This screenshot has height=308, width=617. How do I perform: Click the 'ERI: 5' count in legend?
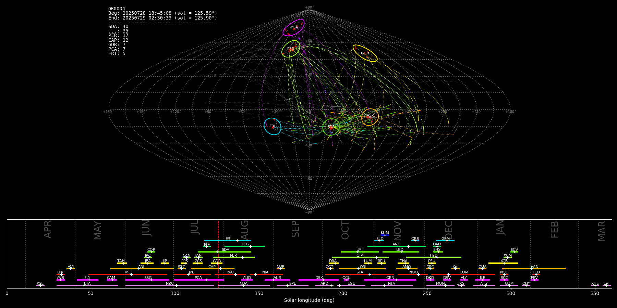[117, 54]
